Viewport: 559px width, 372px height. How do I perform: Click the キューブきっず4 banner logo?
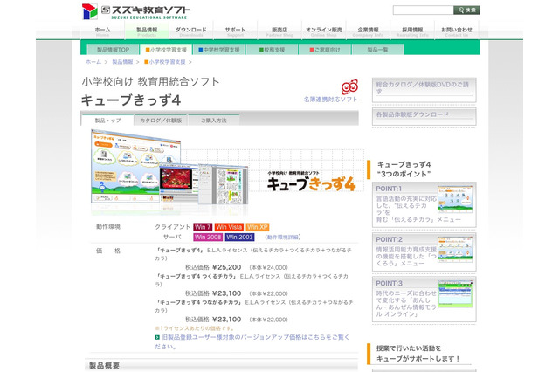312,182
